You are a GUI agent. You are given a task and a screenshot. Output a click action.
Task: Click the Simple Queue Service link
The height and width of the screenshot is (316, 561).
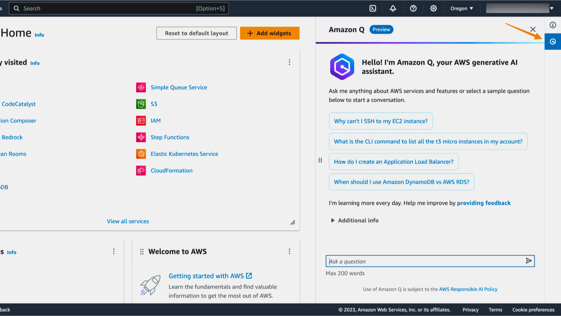coord(179,87)
